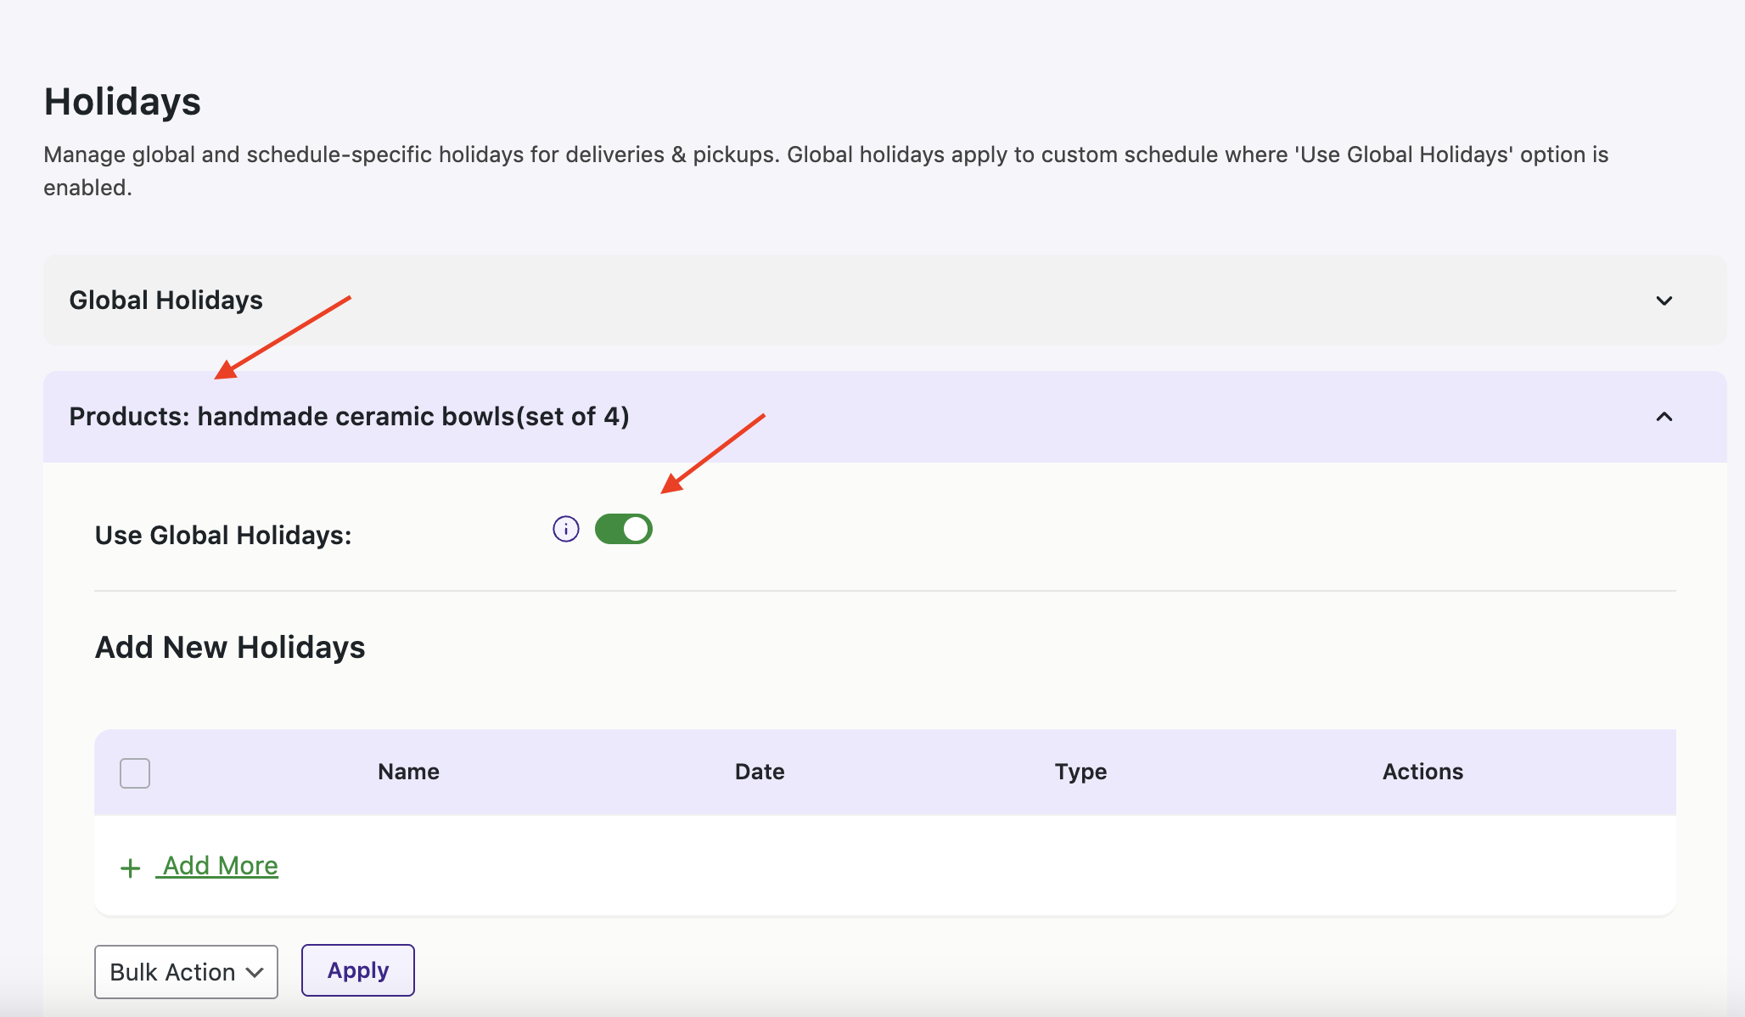
Task: Click the downward chevron icon on Global Holidays
Action: click(1664, 300)
